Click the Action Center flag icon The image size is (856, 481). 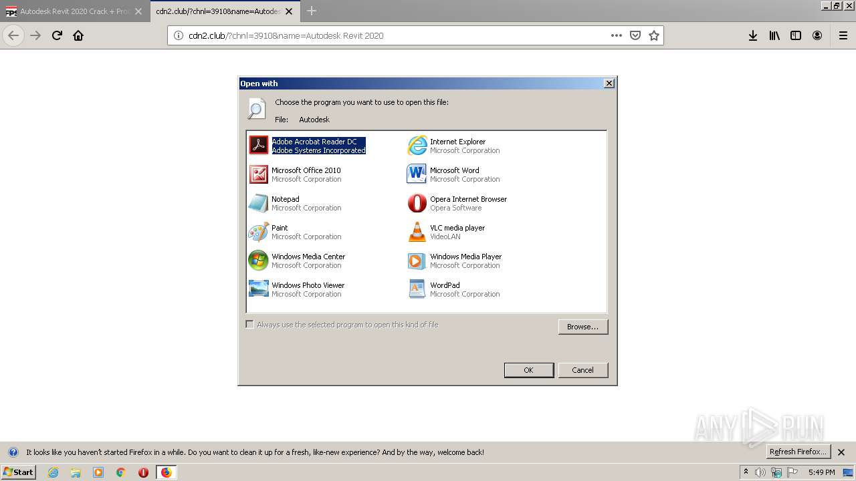[x=792, y=472]
